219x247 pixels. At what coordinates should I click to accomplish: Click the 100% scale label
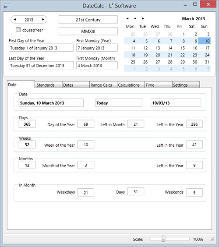coord(198,239)
